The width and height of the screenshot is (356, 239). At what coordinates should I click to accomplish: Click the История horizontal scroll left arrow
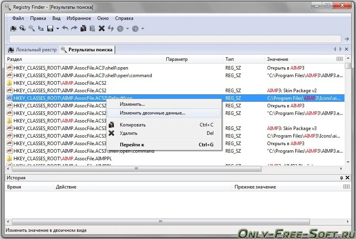point(8,222)
